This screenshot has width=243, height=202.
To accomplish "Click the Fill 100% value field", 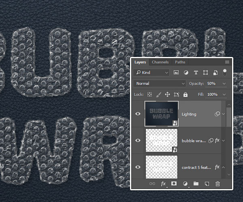I will pyautogui.click(x=213, y=95).
